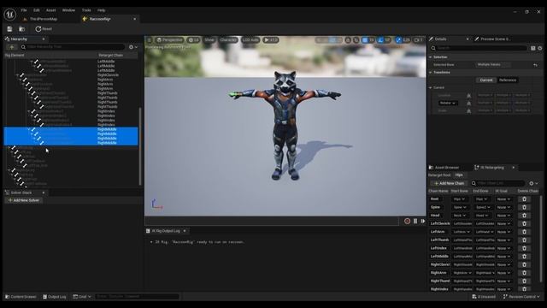
Task: Focus the Hierarchy filter search field
Action: (x=73, y=47)
